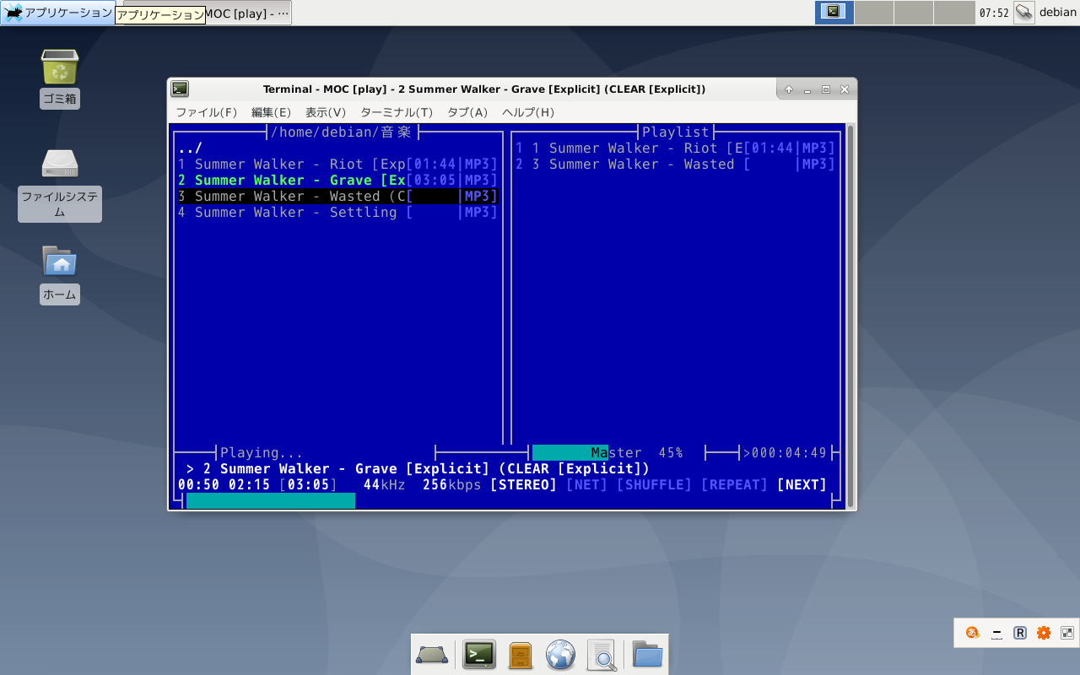Open the ターミナル(T) menu

(397, 112)
